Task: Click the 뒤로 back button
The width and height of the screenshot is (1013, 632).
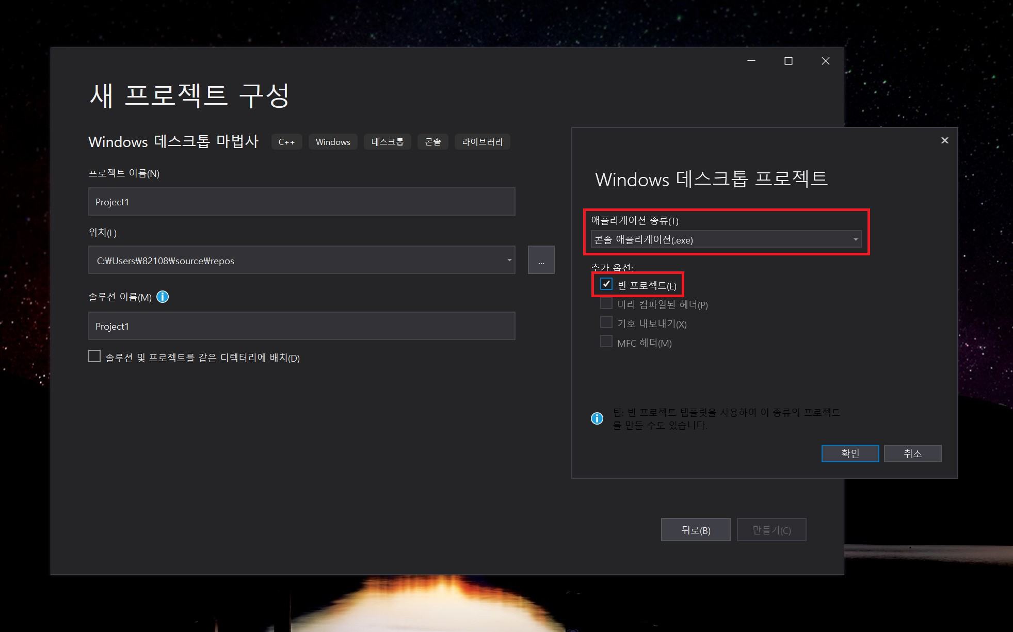Action: (x=695, y=530)
